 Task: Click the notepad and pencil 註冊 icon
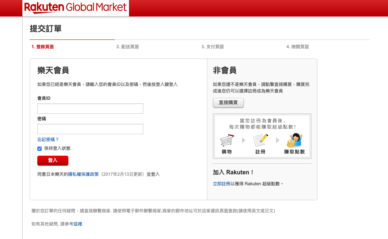[260, 140]
